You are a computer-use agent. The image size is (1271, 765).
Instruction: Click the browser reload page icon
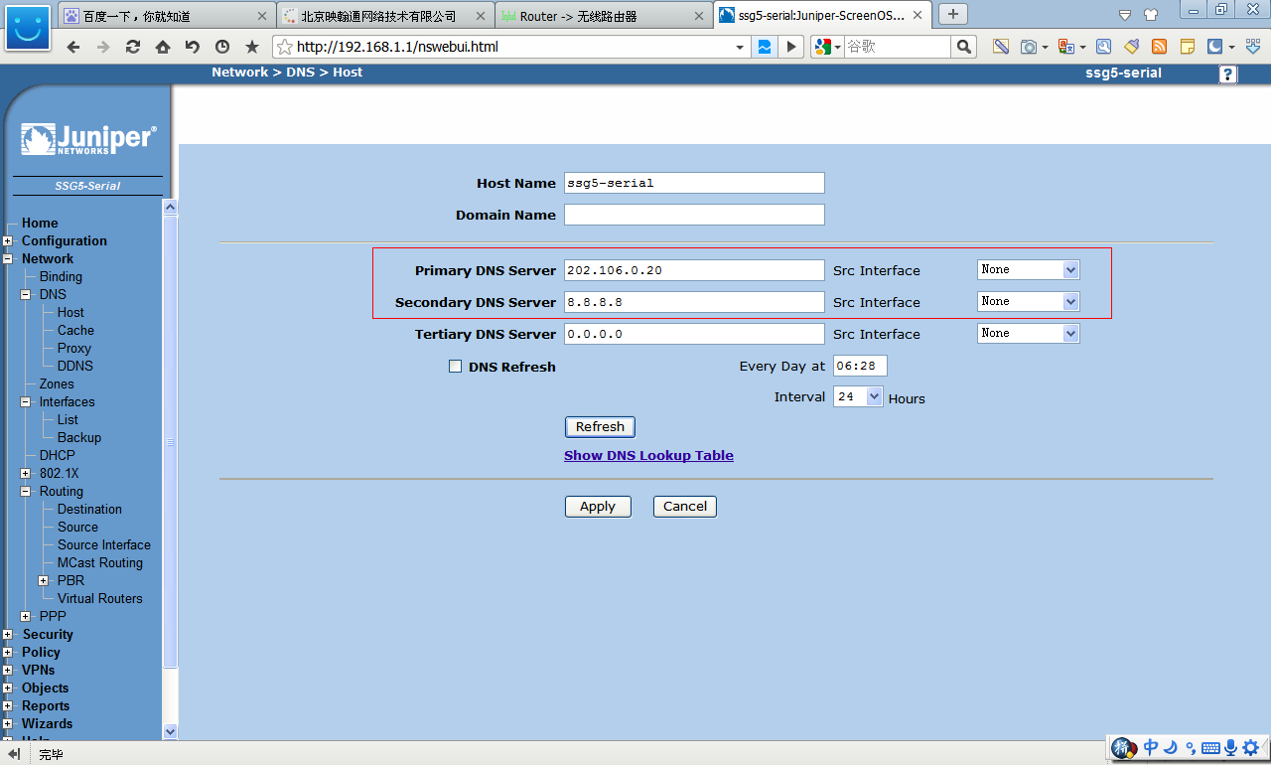132,47
